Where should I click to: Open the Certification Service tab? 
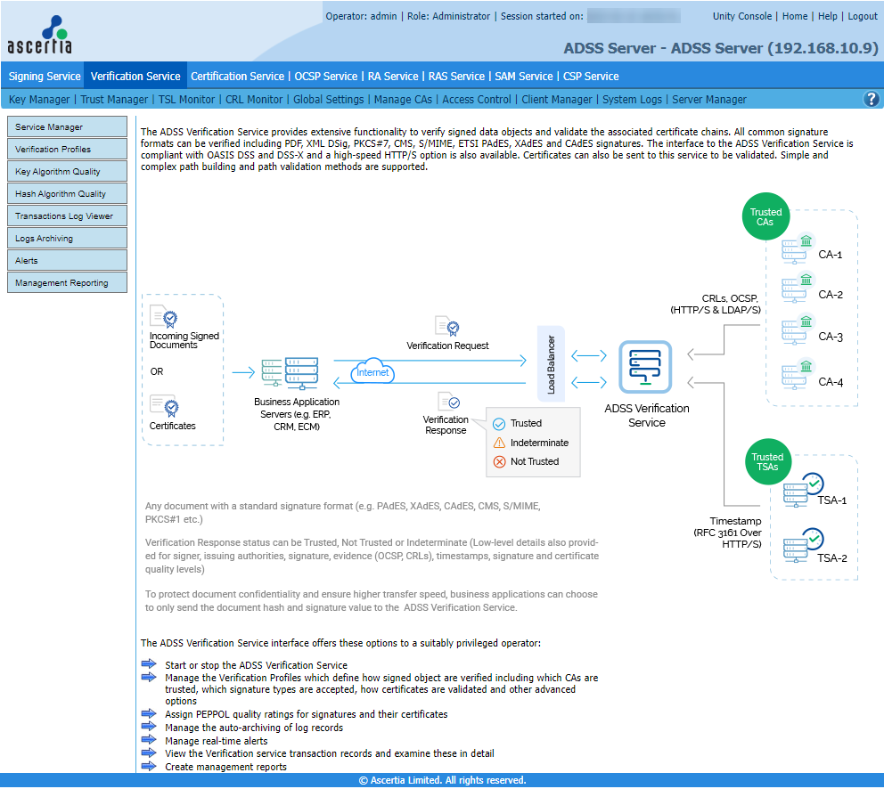(237, 76)
